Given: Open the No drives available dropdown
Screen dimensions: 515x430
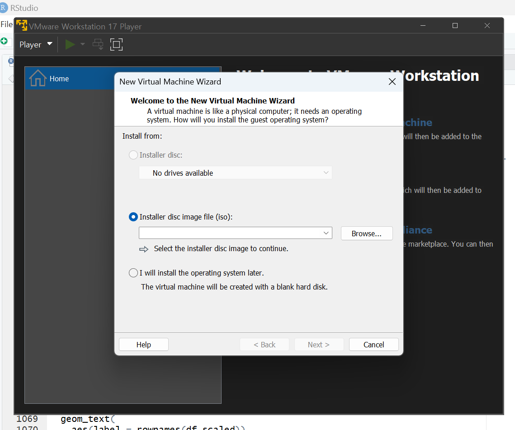Looking at the screenshot, I should click(x=236, y=173).
